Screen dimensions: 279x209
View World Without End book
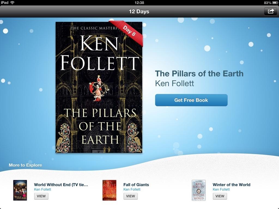tap(41, 196)
